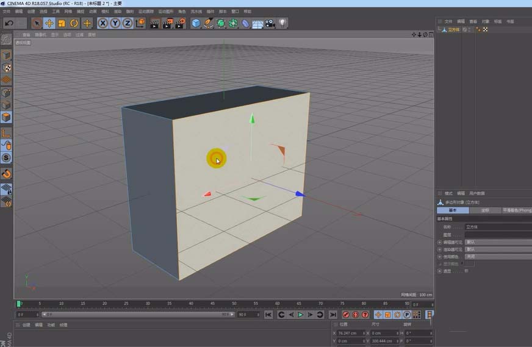Open the 渲染器可见 dropdown

(x=497, y=249)
